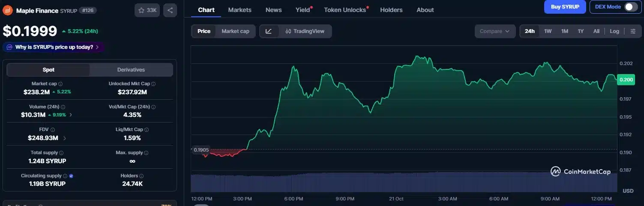Select Price chart view

click(x=204, y=31)
